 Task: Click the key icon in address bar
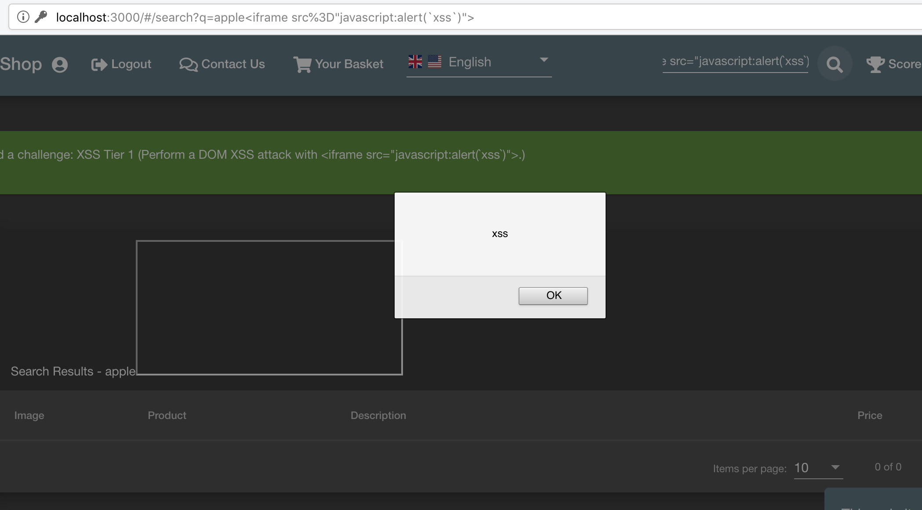41,17
